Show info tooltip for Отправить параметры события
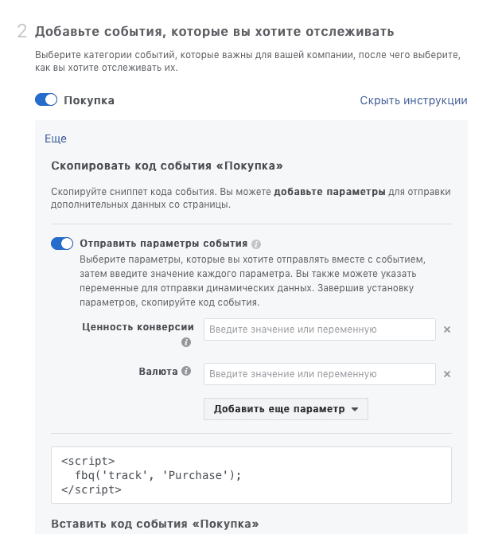Viewport: 502px width, 534px height. (256, 244)
